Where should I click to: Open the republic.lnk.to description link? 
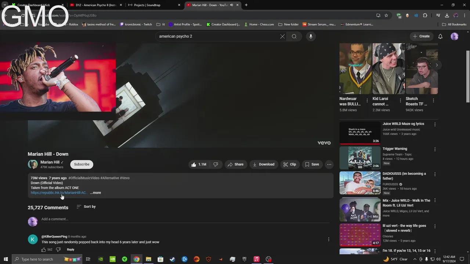tap(58, 193)
